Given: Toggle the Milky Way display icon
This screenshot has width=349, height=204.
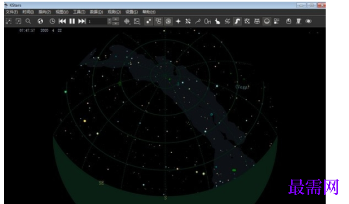Looking at the screenshot, I should pyautogui.click(x=237, y=21).
